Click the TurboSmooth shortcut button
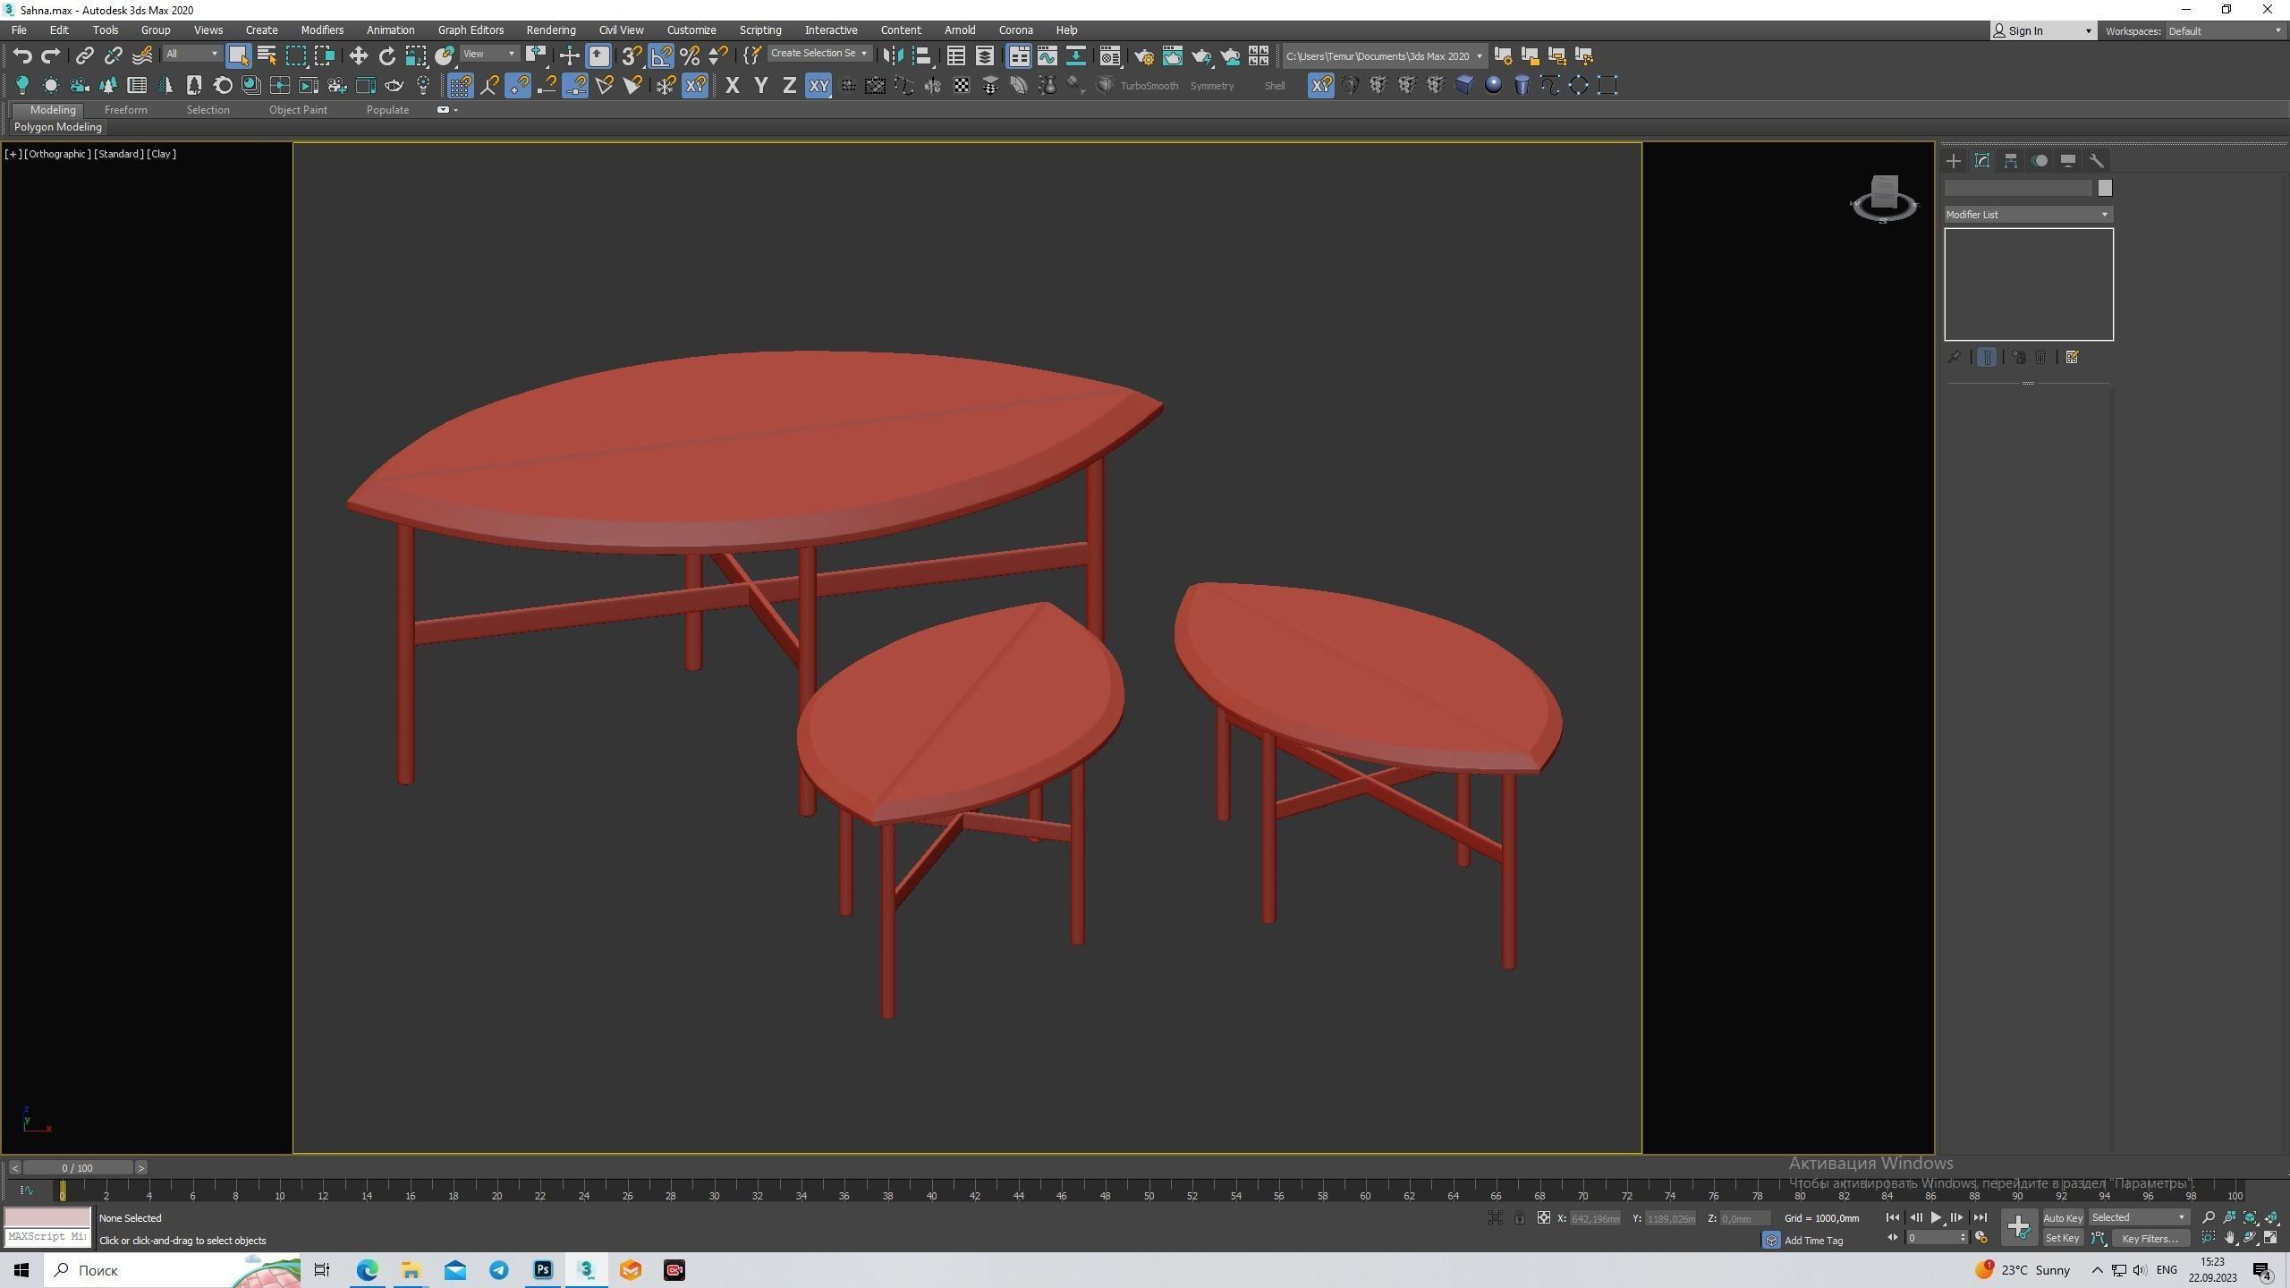 coord(1149,86)
